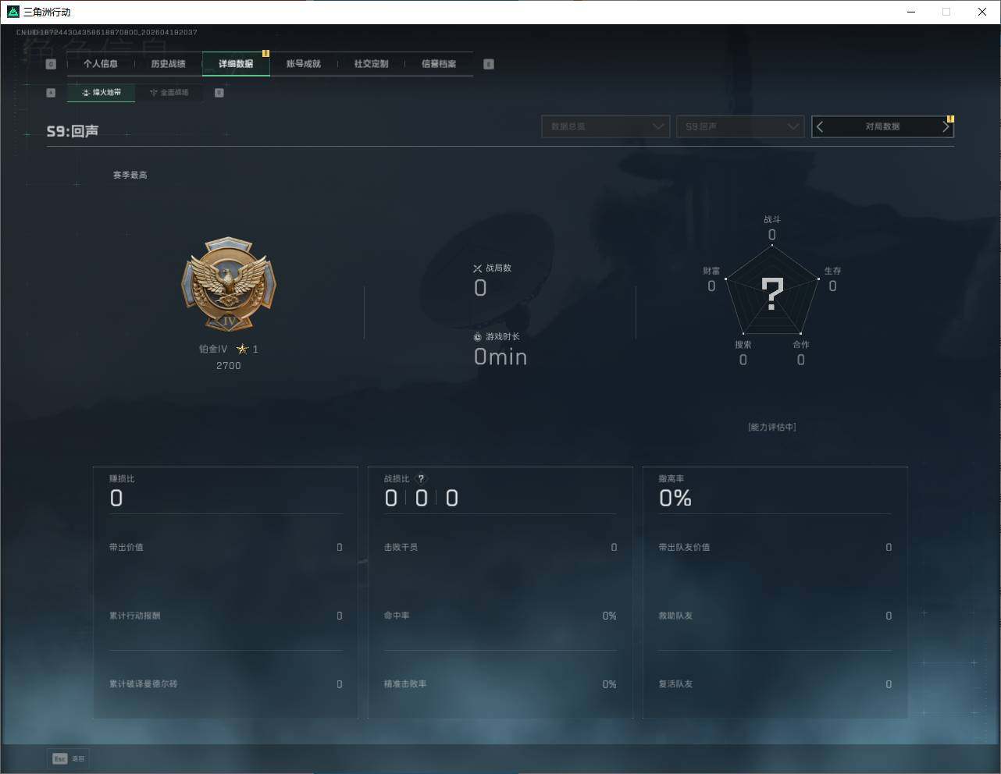This screenshot has height=774, width=1001.
Task: Click the 对局数据 selector label
Action: [x=882, y=126]
